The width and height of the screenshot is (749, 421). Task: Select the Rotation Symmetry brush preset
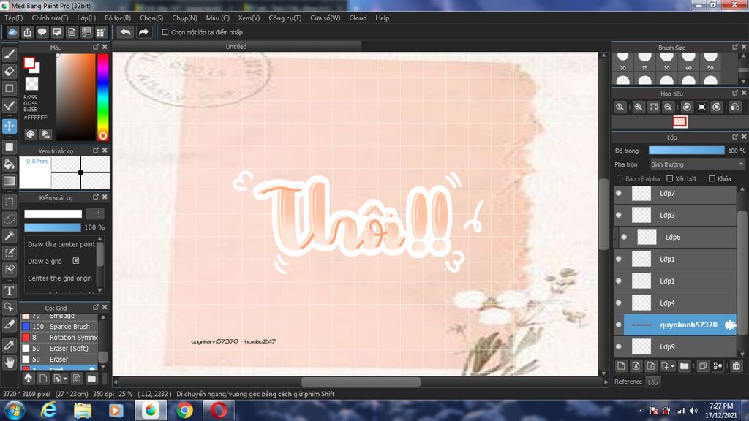pos(59,338)
